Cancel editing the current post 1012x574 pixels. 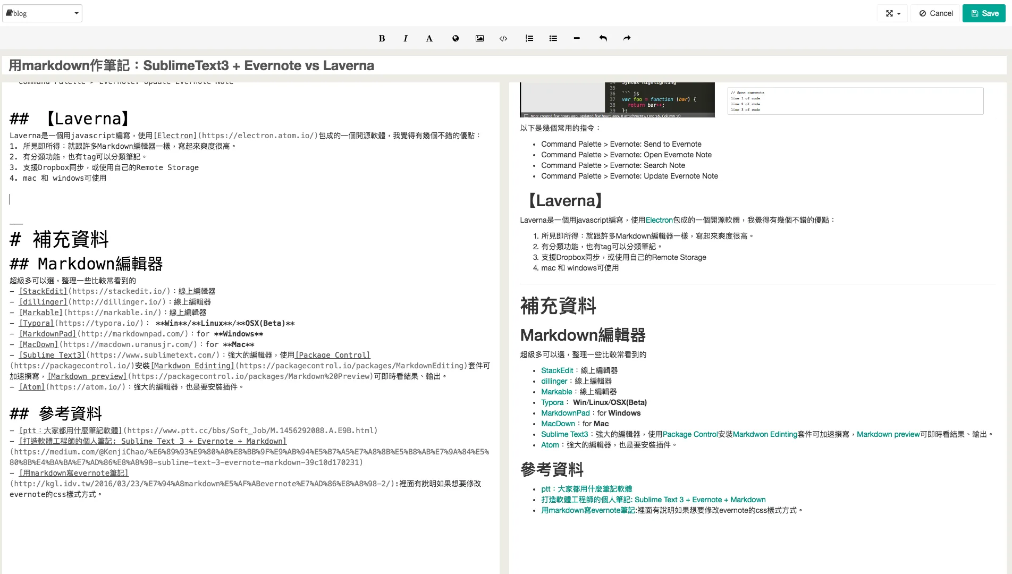[x=935, y=13]
